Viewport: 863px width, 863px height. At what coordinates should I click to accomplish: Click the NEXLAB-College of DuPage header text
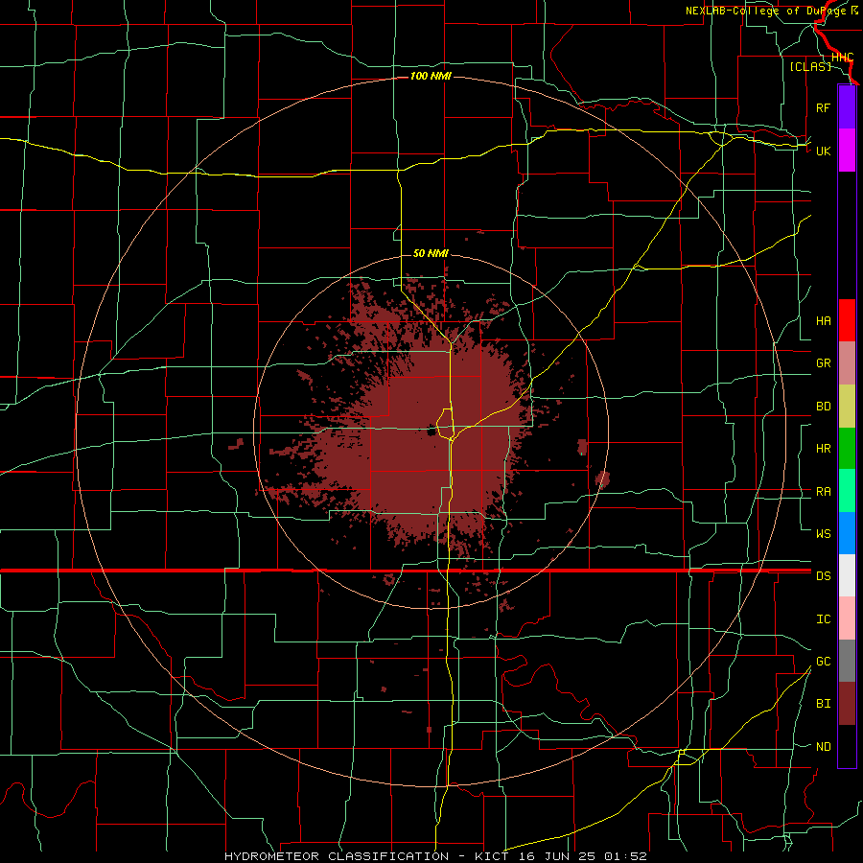768,11
